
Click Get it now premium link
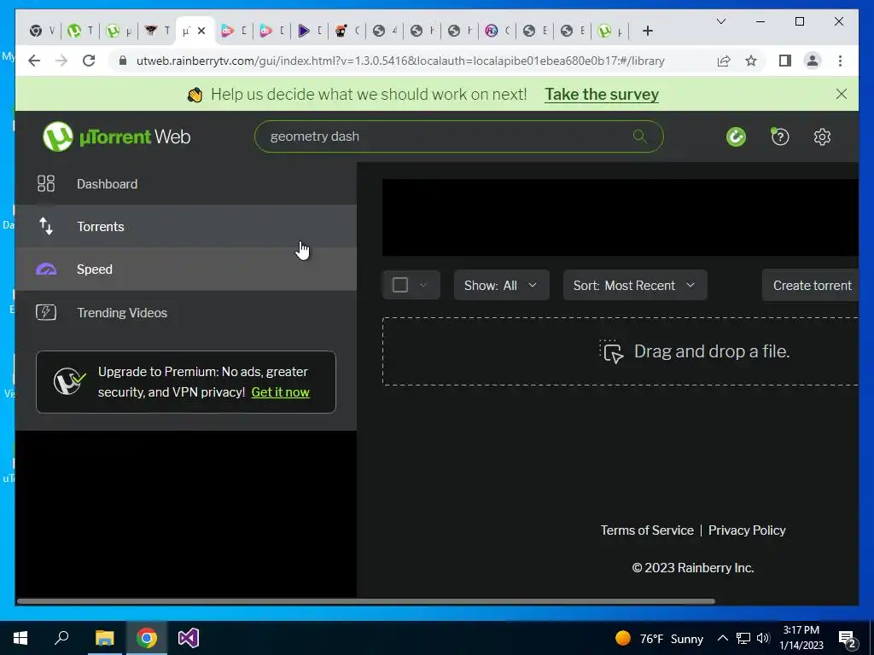pos(280,392)
